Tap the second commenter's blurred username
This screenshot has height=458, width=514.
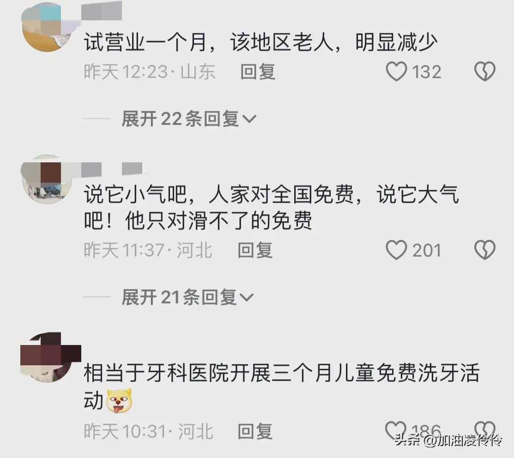point(112,169)
